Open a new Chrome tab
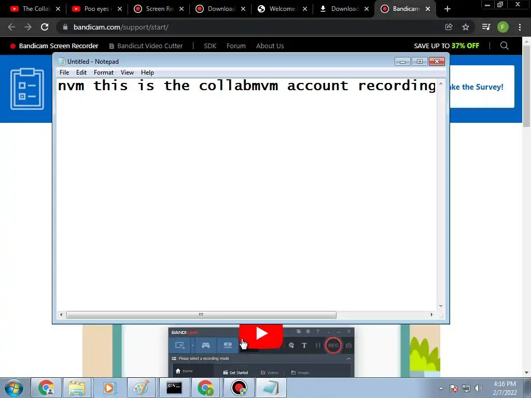The height and width of the screenshot is (398, 531). coord(448,9)
